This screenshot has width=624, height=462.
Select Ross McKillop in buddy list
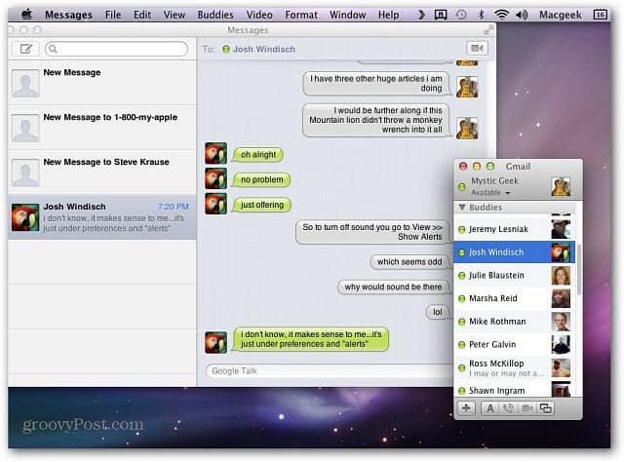click(514, 368)
